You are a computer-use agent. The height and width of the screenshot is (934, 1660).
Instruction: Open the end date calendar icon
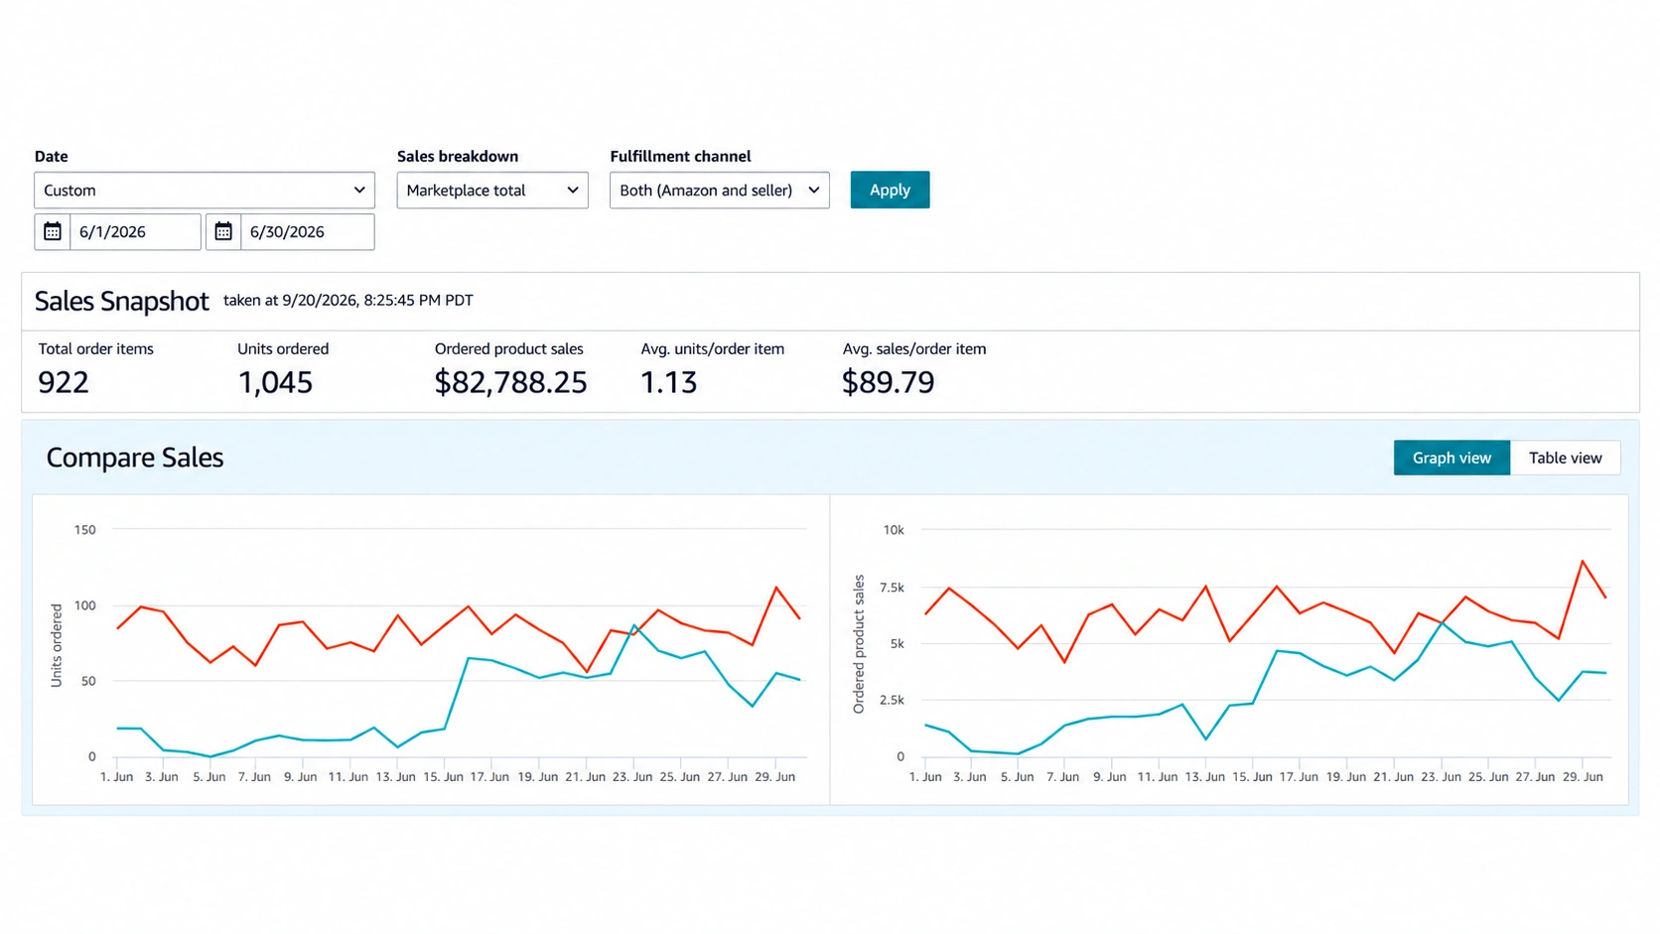(x=223, y=231)
